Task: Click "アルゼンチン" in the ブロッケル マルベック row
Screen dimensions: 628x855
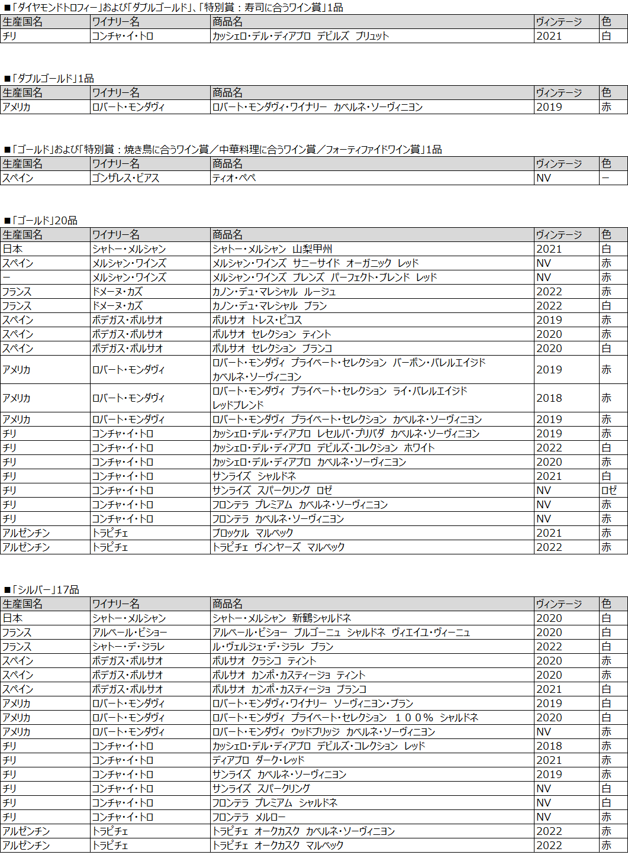Action: tap(26, 533)
